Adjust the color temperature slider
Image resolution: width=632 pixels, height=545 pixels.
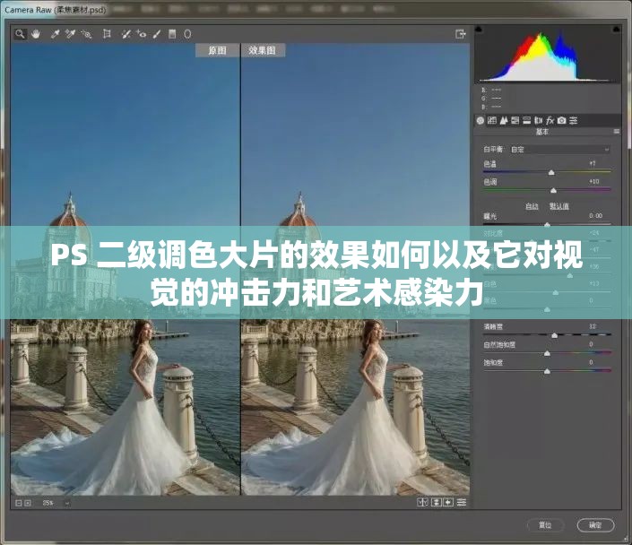551,172
